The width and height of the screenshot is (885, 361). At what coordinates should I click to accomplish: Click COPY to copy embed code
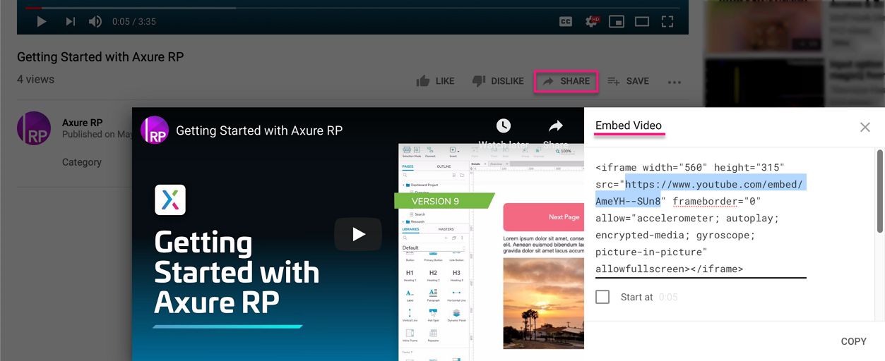853,341
